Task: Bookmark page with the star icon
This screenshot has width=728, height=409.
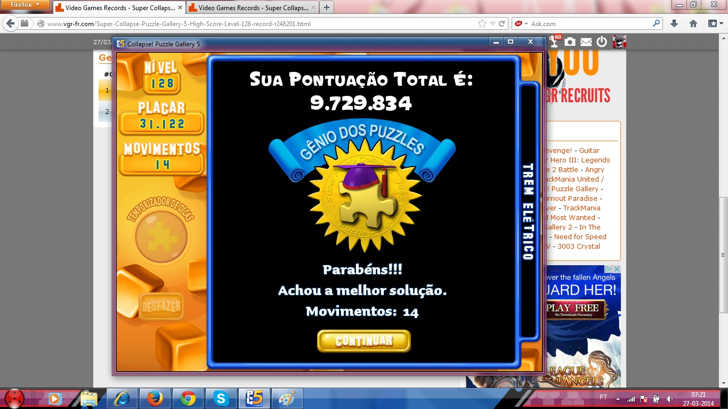Action: [x=482, y=23]
